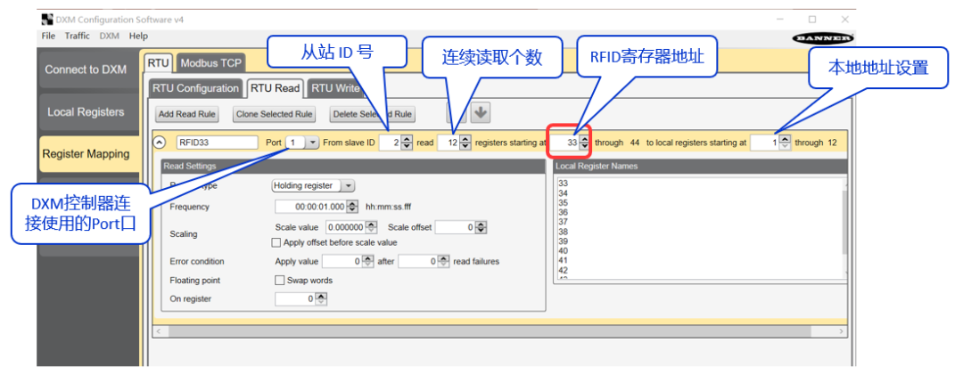Open the Holding register type dropdown
The image size is (963, 376).
(x=348, y=186)
